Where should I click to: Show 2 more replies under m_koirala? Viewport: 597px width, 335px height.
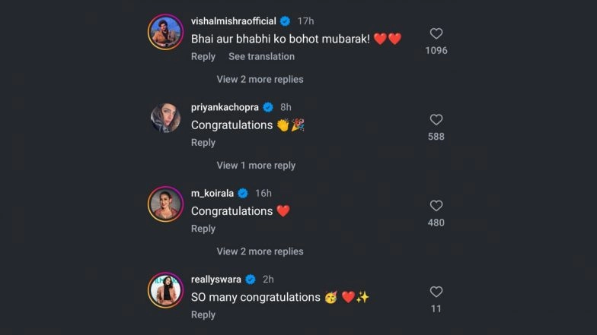point(260,251)
